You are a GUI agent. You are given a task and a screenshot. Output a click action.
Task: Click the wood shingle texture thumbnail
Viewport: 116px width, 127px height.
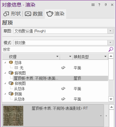pyautogui.click(x=13, y=116)
